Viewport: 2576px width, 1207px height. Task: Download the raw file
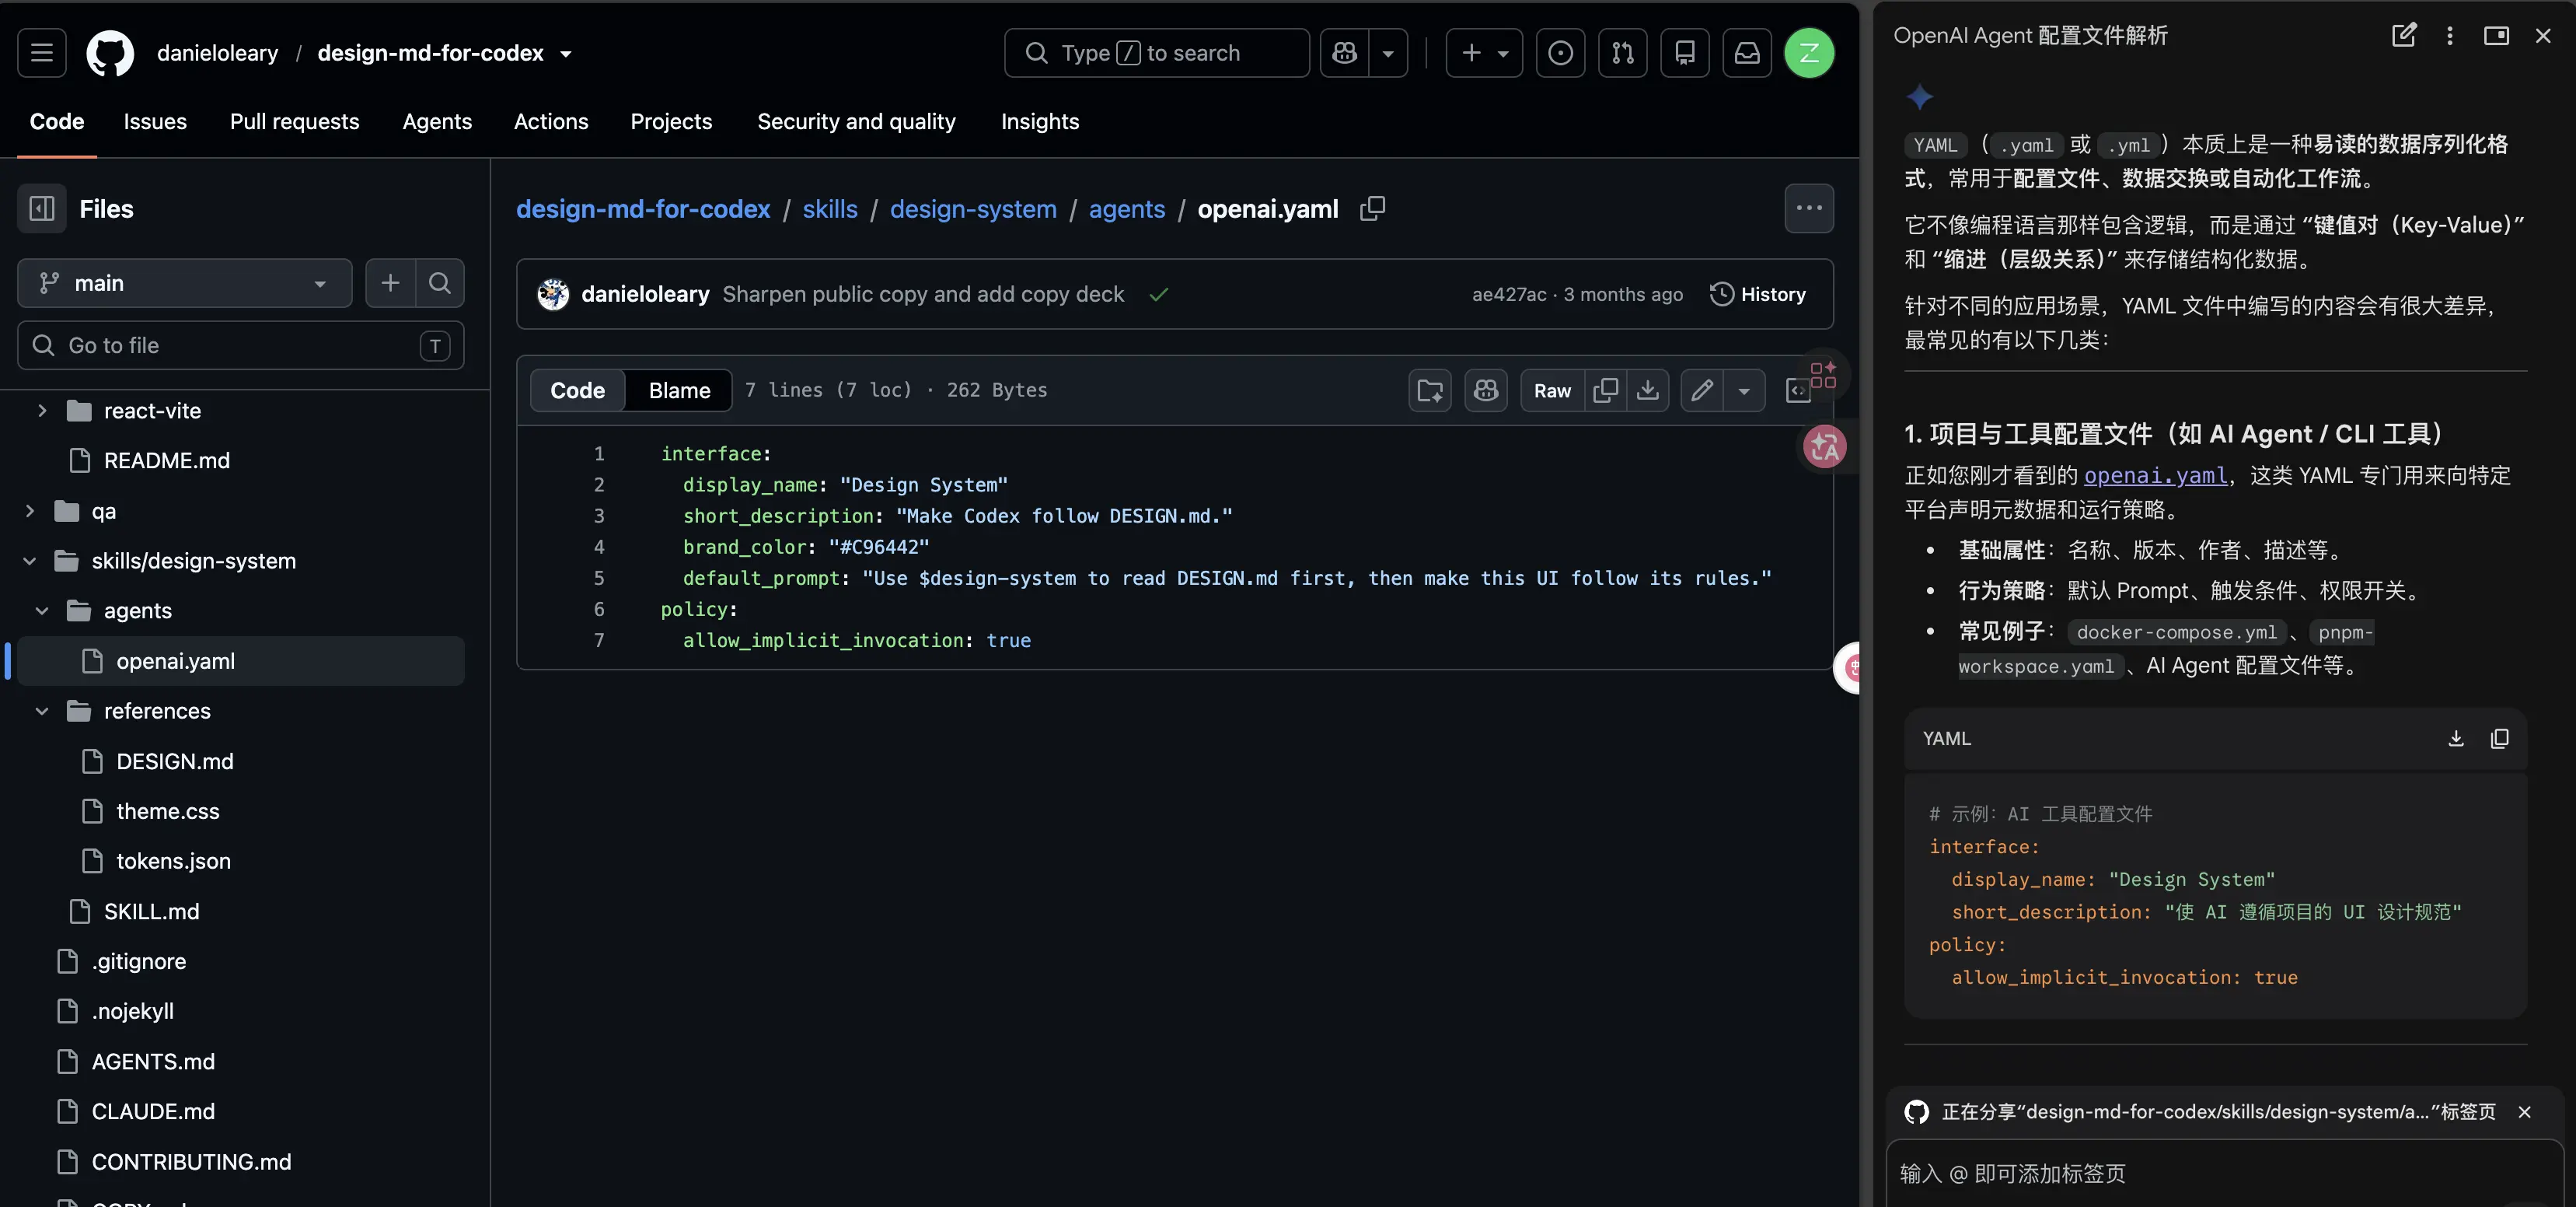[x=1648, y=390]
